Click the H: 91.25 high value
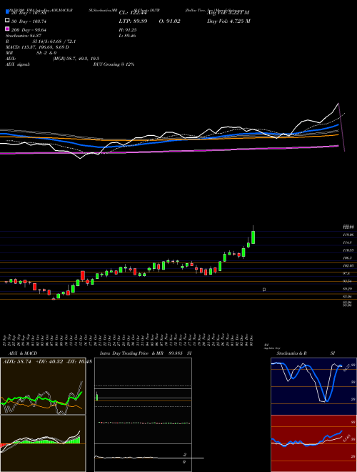 (x=128, y=30)
